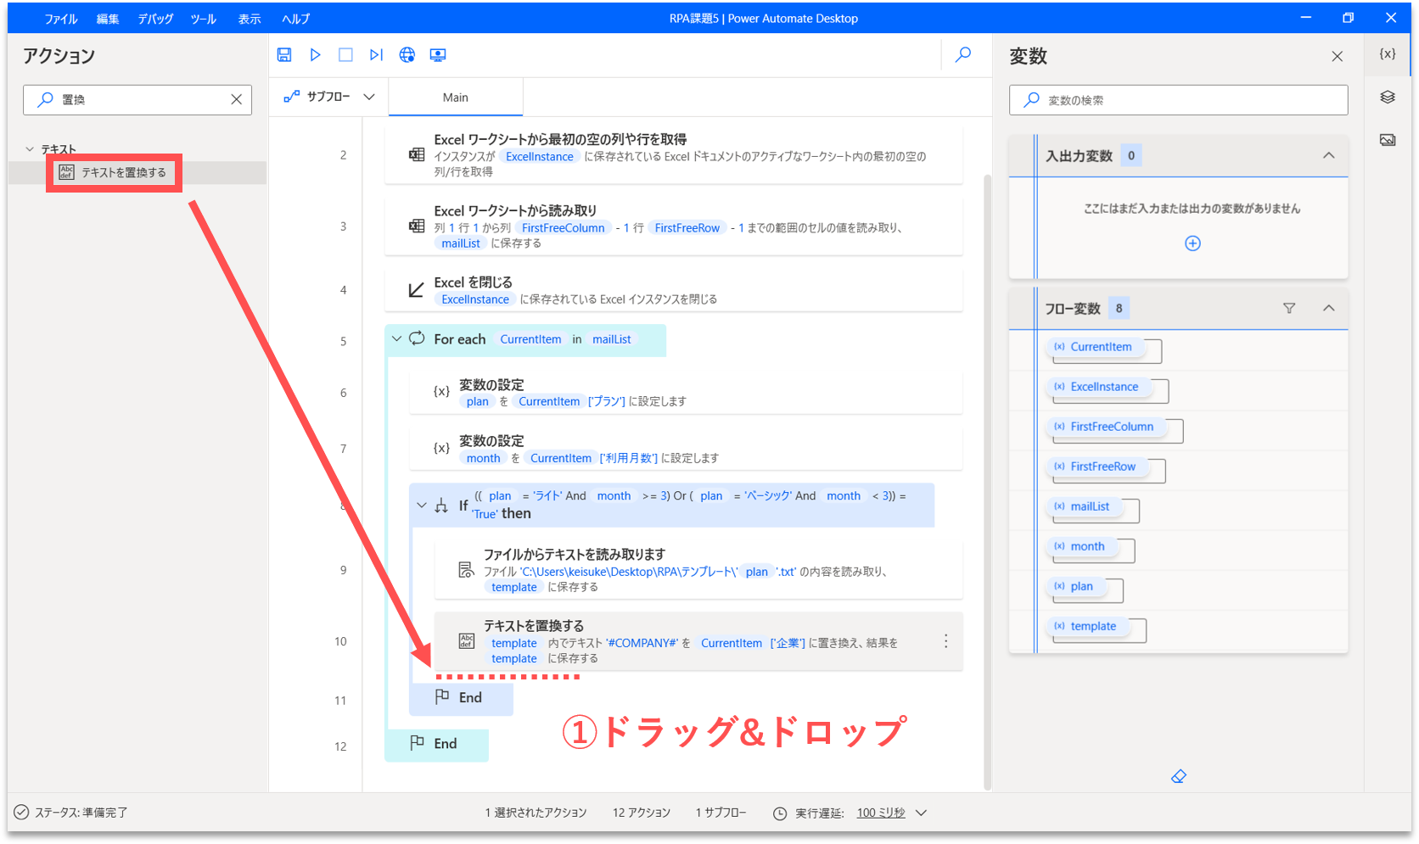Screen dimensions: 1419x844
Task: Select the Main subflow tab
Action: pyautogui.click(x=456, y=98)
